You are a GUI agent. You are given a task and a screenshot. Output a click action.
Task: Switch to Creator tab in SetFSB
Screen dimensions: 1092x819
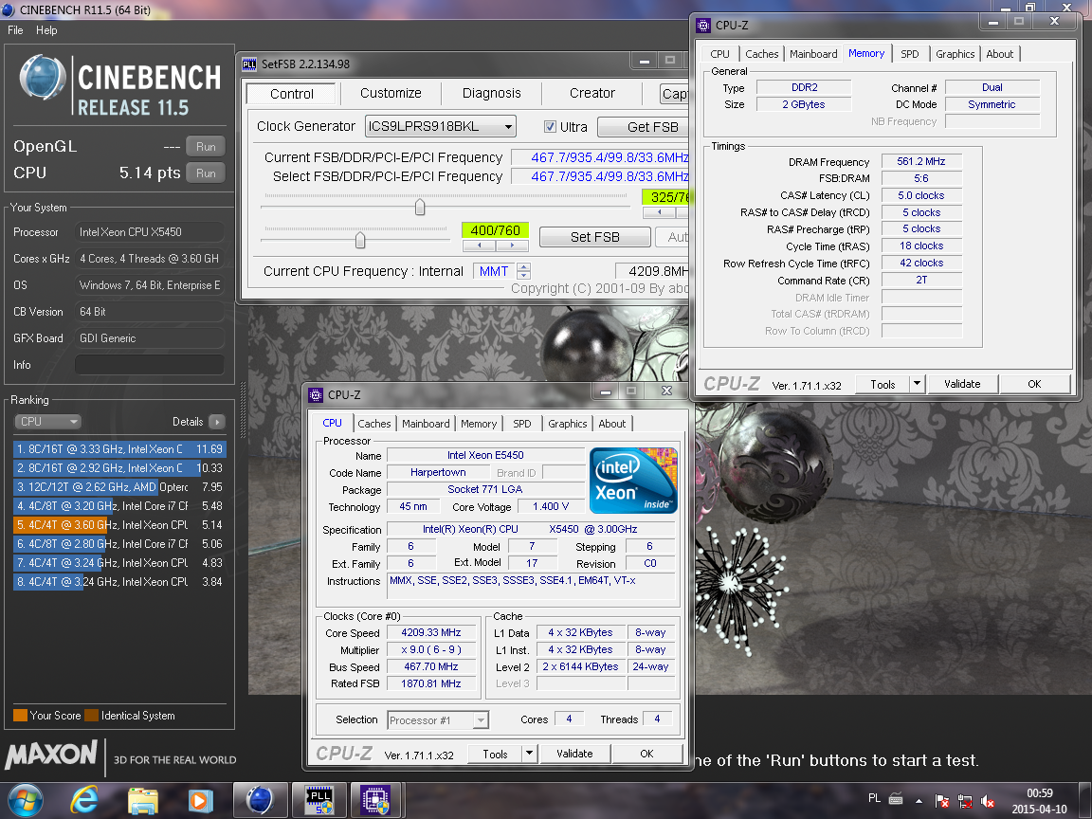point(592,93)
